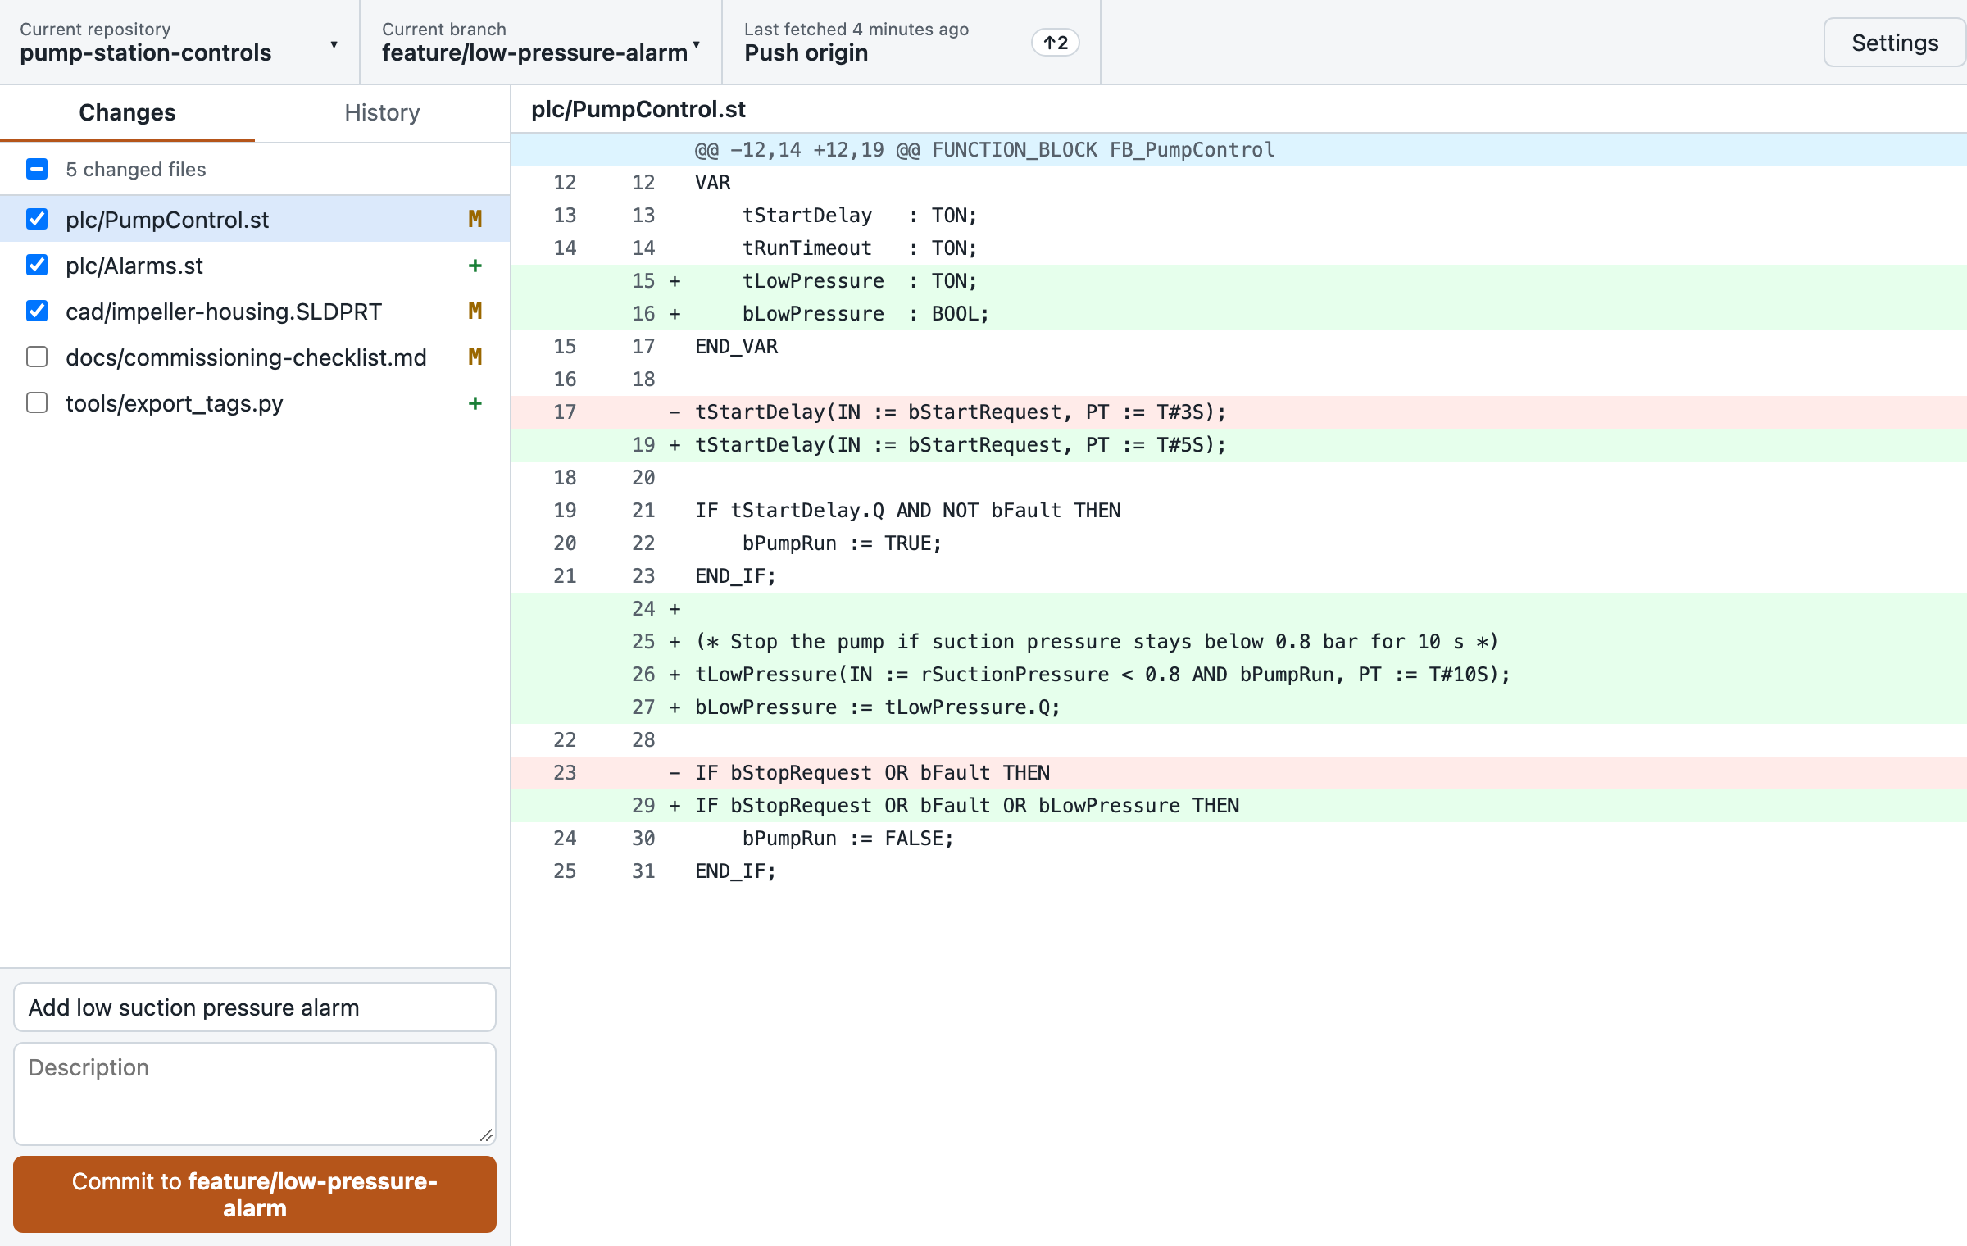The width and height of the screenshot is (1967, 1246).
Task: Select the Changes tab
Action: click(127, 112)
